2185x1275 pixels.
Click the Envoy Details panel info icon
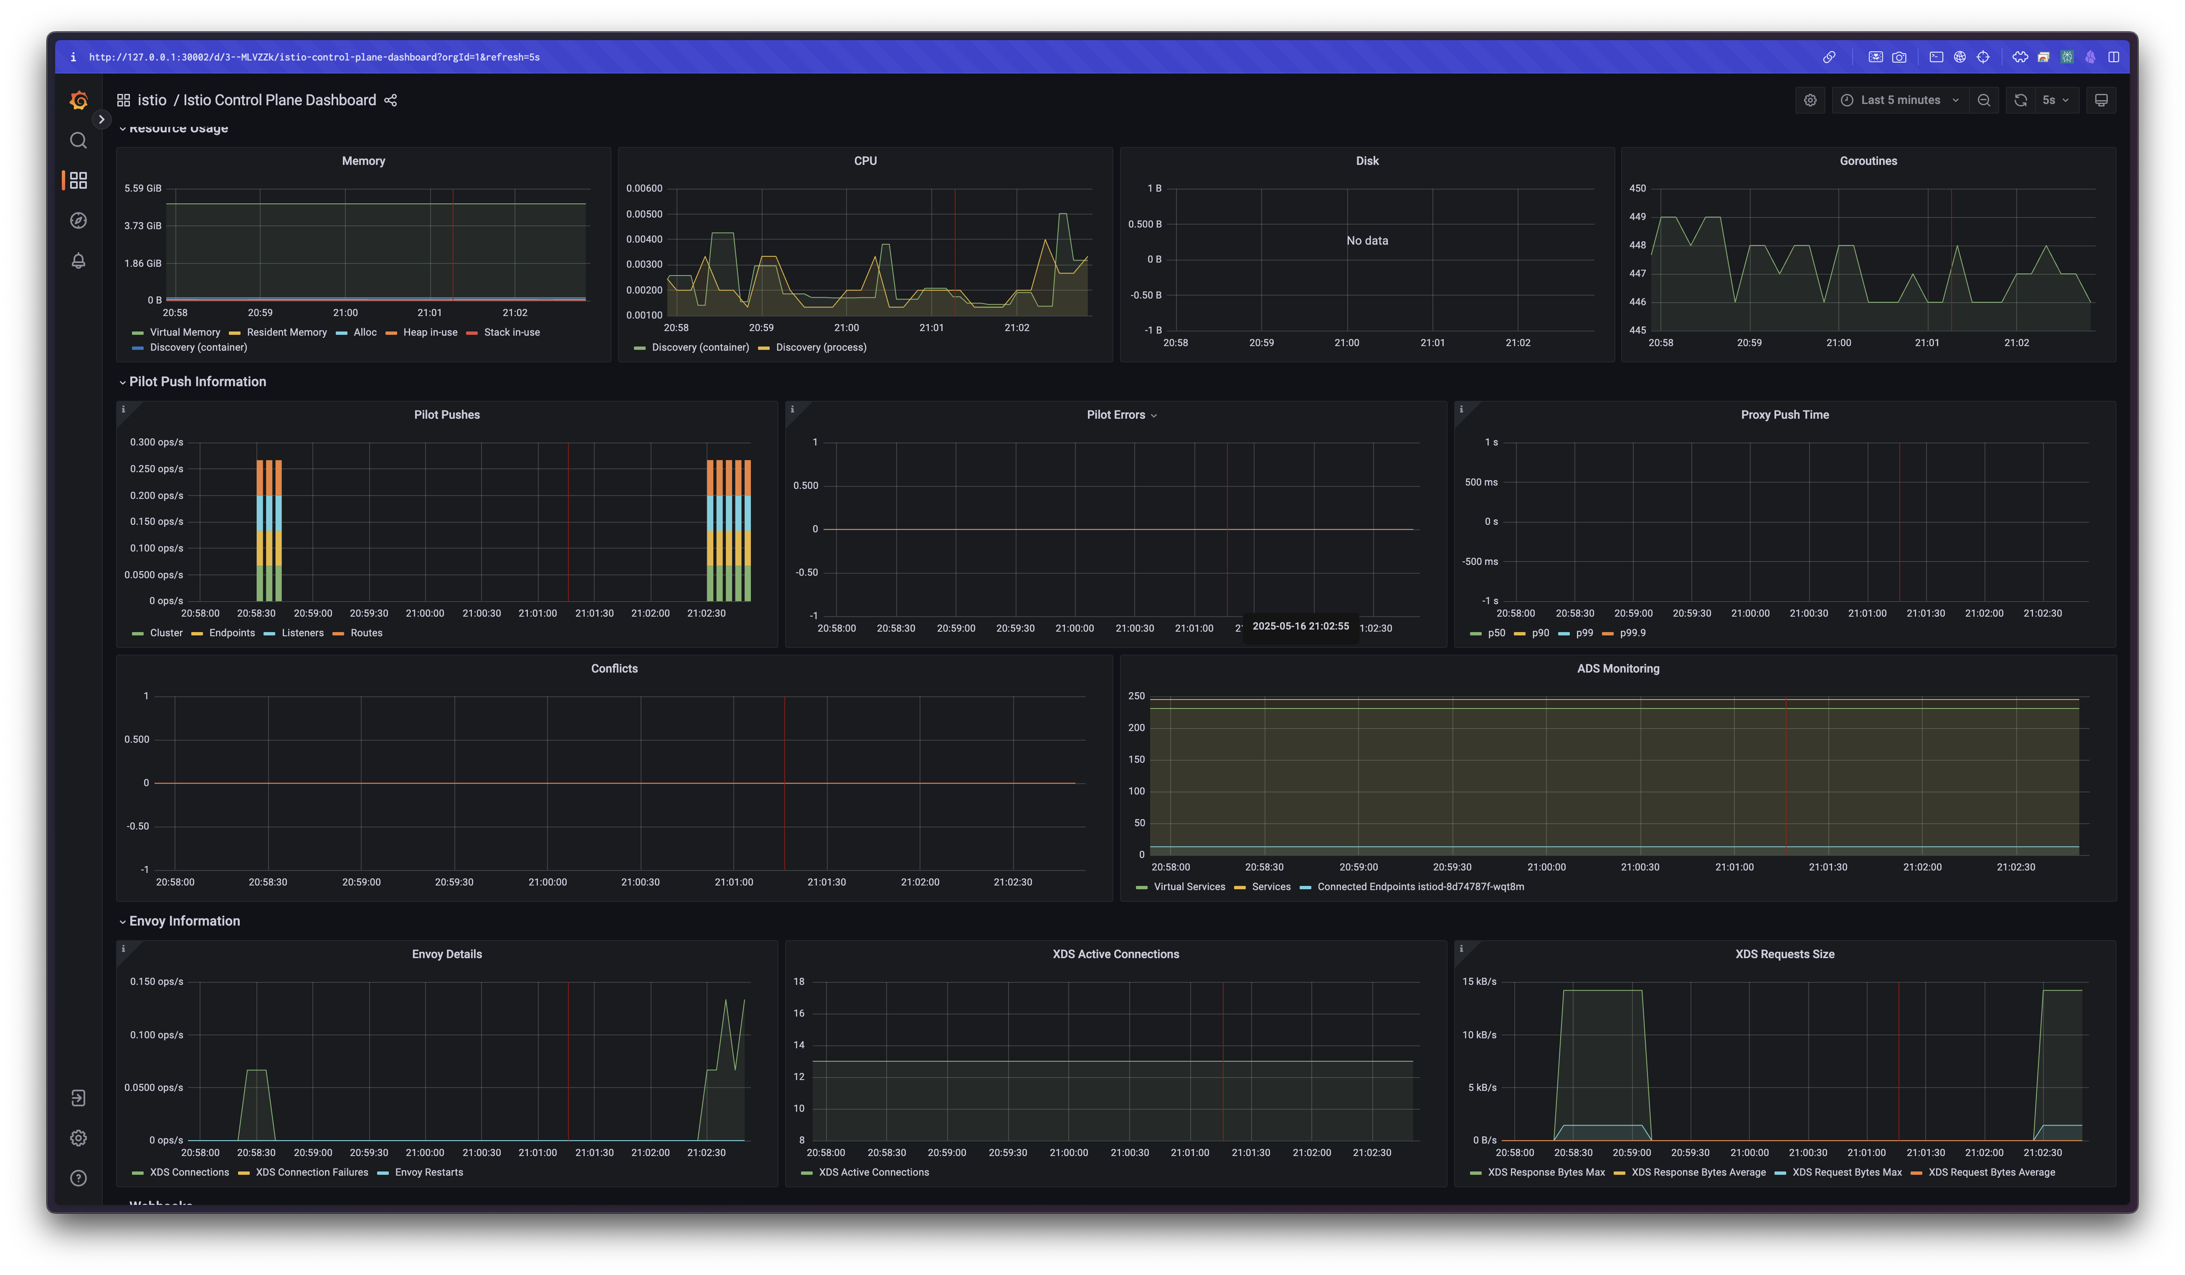[123, 949]
